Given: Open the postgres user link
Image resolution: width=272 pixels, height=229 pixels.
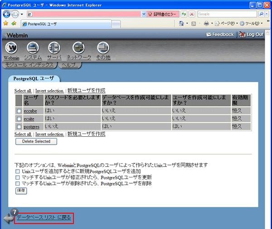Looking at the screenshot, I should [32, 127].
